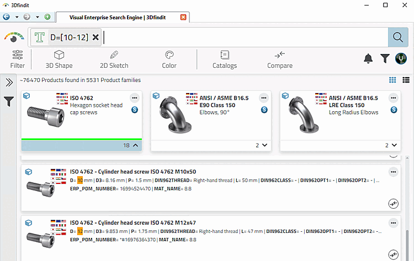Close the Visual Enterprise Search Engine tab
Viewport: 414px width, 261px height.
tap(183, 18)
